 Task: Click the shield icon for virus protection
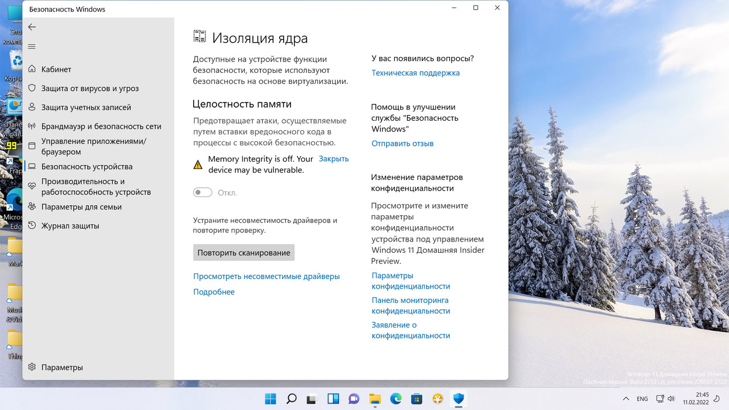click(x=32, y=88)
